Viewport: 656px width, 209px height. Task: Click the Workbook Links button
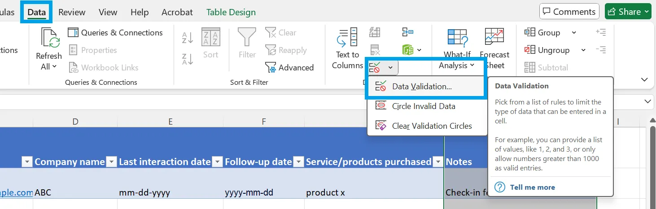pos(104,68)
